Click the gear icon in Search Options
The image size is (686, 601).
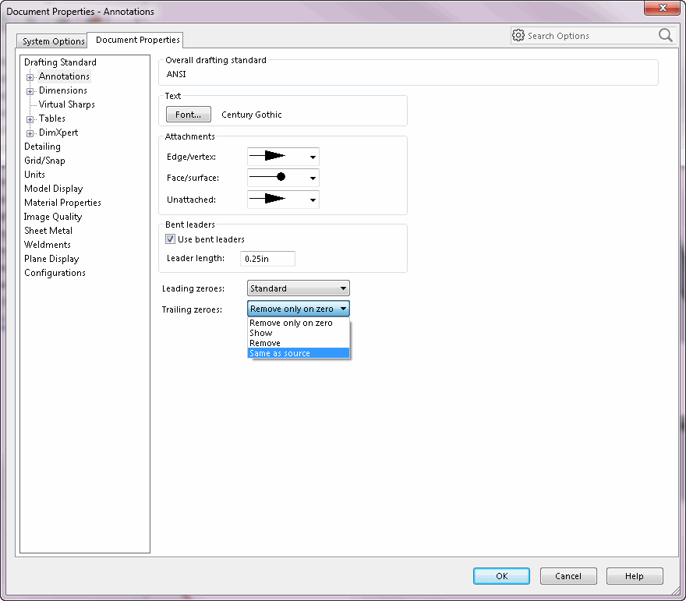[518, 35]
